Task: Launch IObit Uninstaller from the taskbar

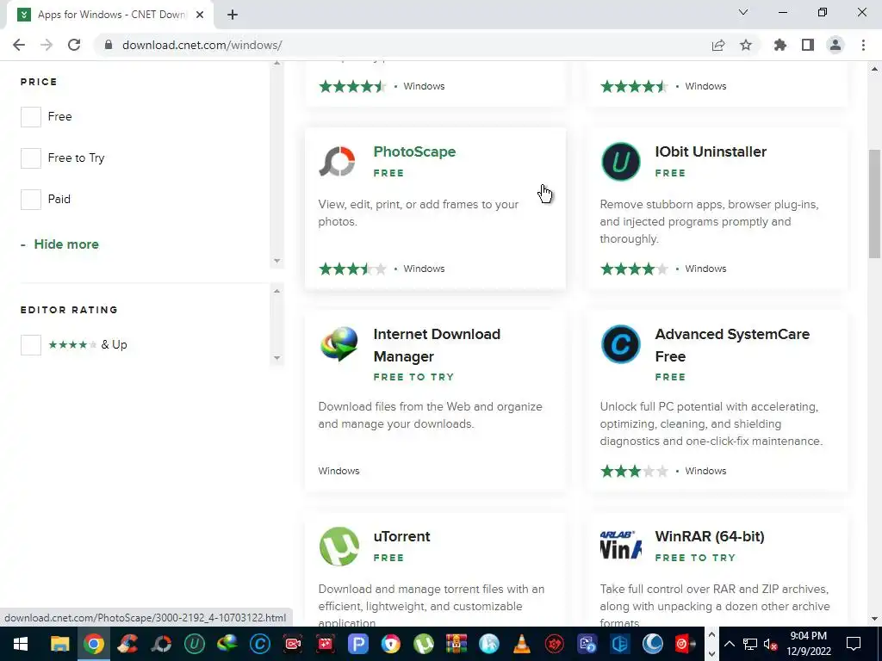Action: click(194, 644)
